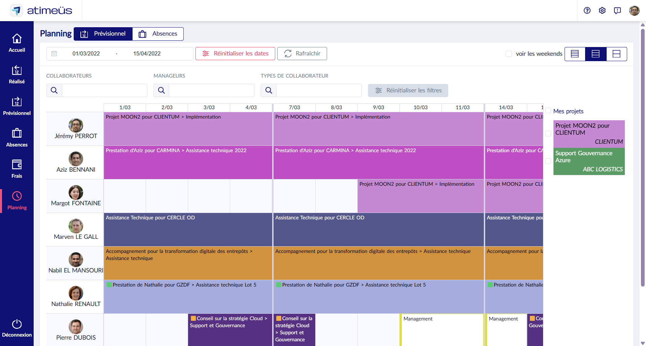The image size is (646, 346).
Task: Click the COLLABORATEURS search input field
Action: 104,90
